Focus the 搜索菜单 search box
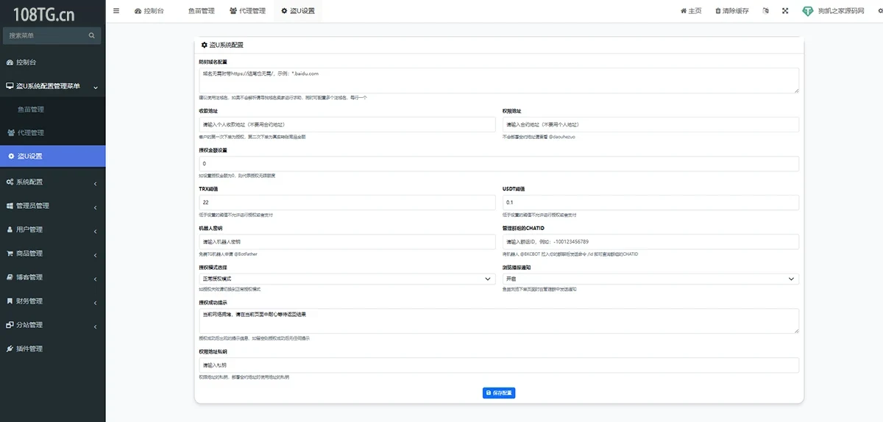Screen dimensions: 883x422 point(46,35)
